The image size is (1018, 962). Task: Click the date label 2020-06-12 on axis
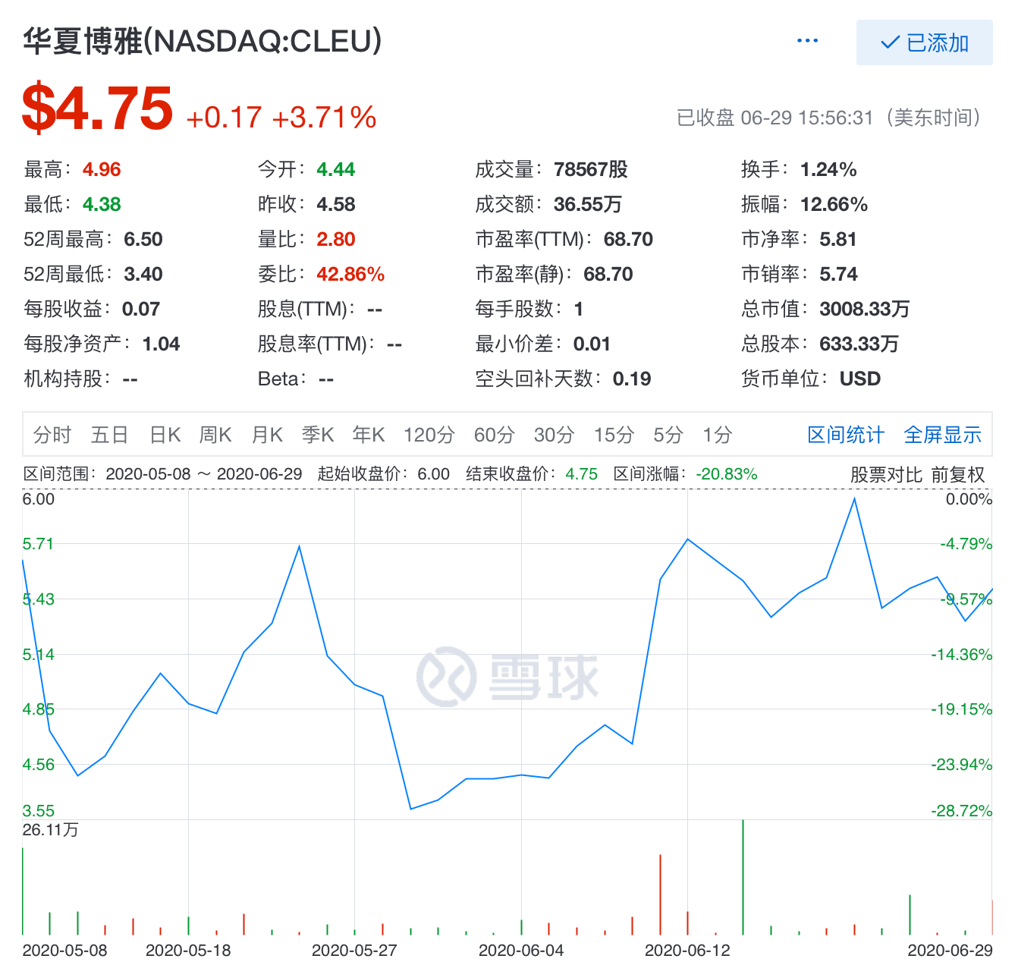(x=687, y=950)
